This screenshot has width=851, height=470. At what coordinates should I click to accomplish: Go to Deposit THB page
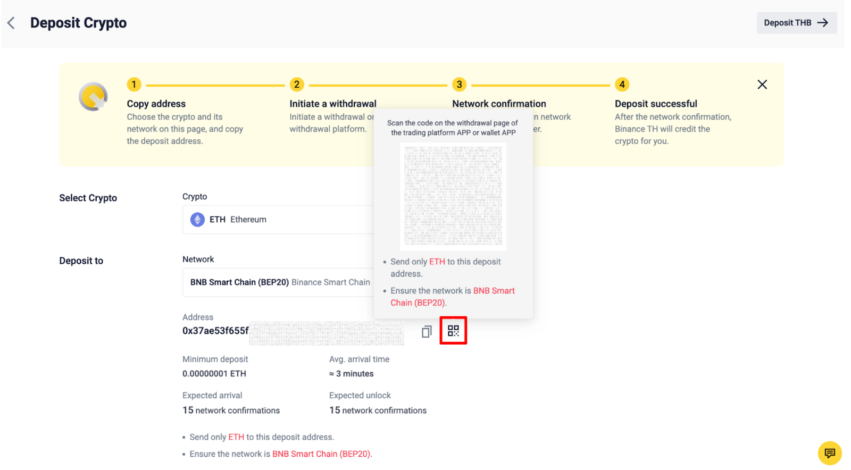[796, 23]
